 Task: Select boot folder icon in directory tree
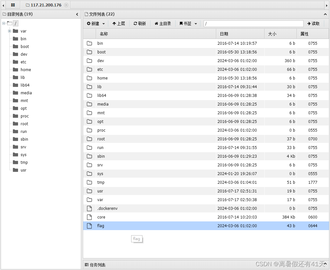15,46
